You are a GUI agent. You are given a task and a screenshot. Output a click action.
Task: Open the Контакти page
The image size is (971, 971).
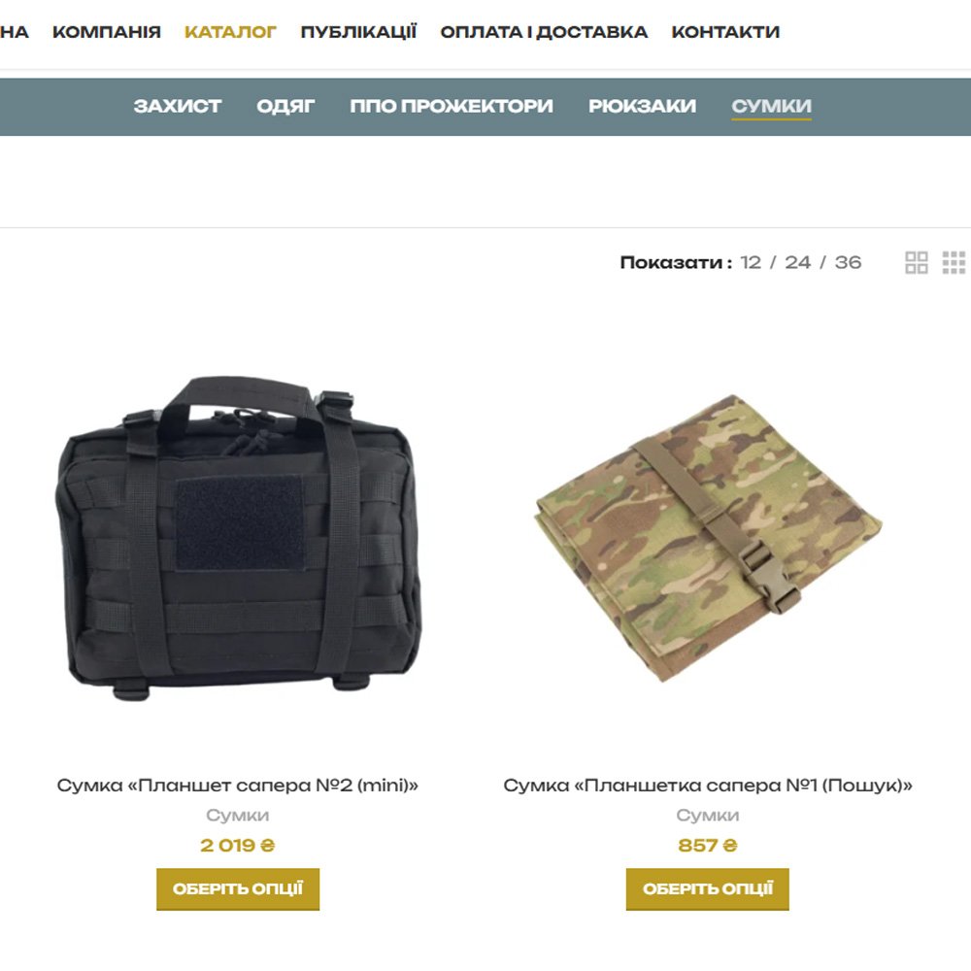point(725,32)
